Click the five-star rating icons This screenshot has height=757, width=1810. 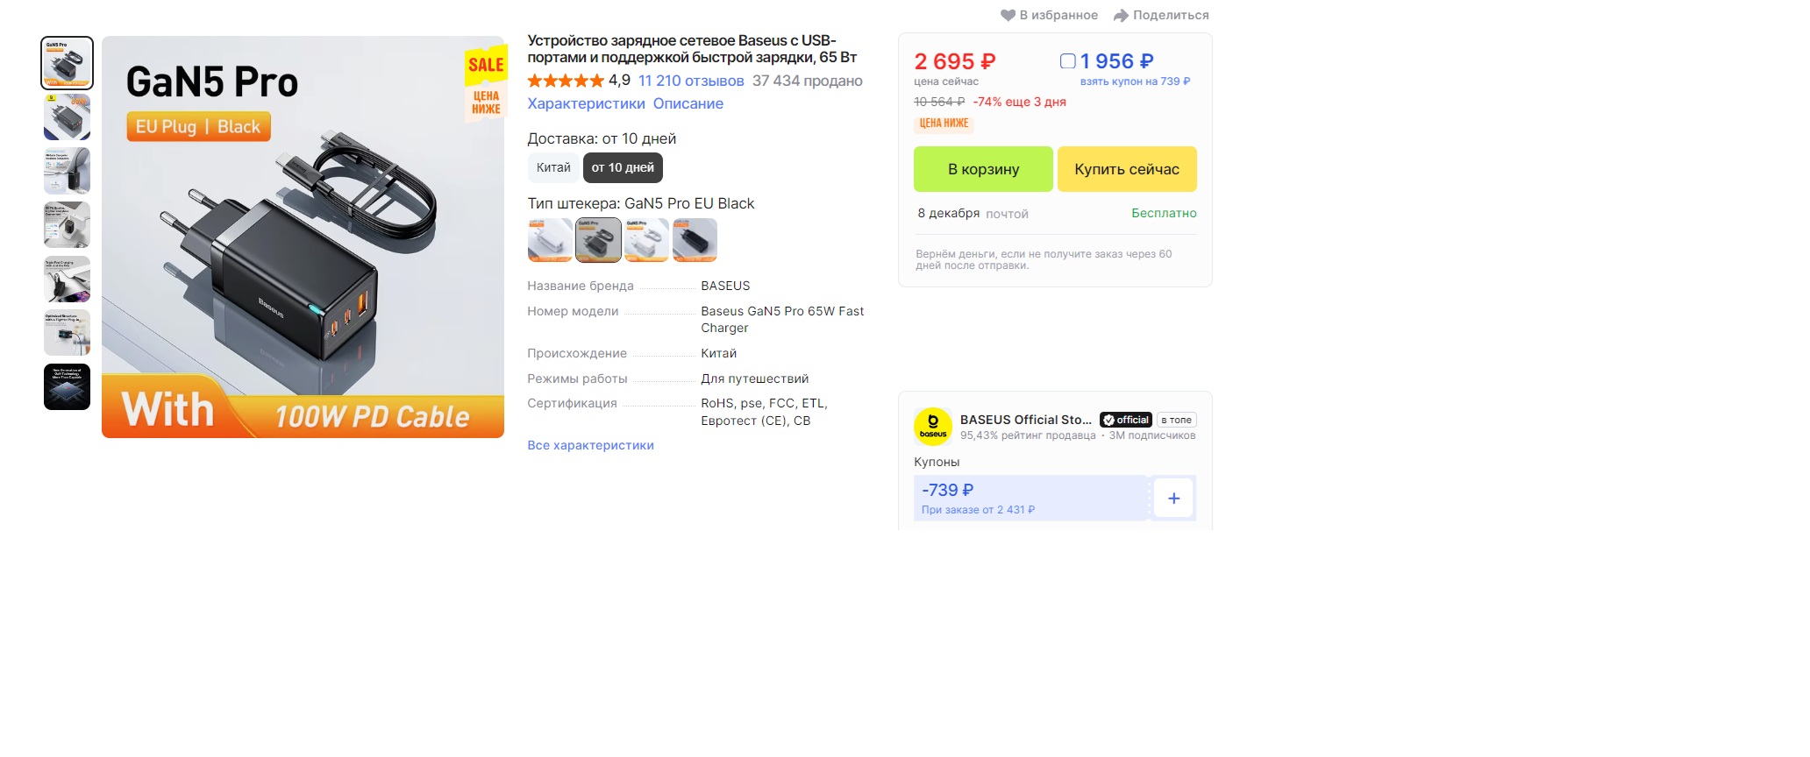coord(566,81)
